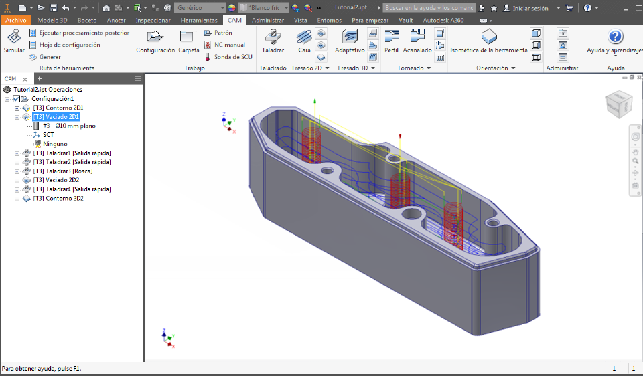Click the Undo arrow icon
The width and height of the screenshot is (643, 376).
pyautogui.click(x=66, y=8)
